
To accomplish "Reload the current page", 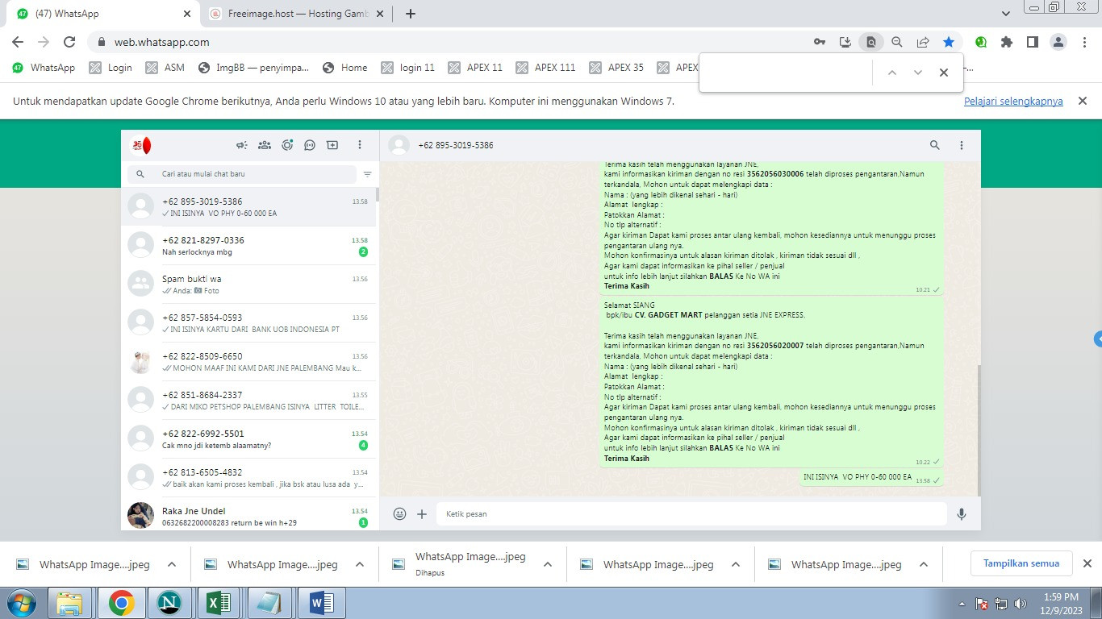I will [69, 42].
